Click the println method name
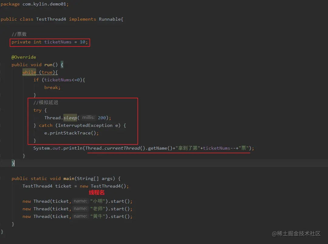328x244 pixels. [x=73, y=148]
